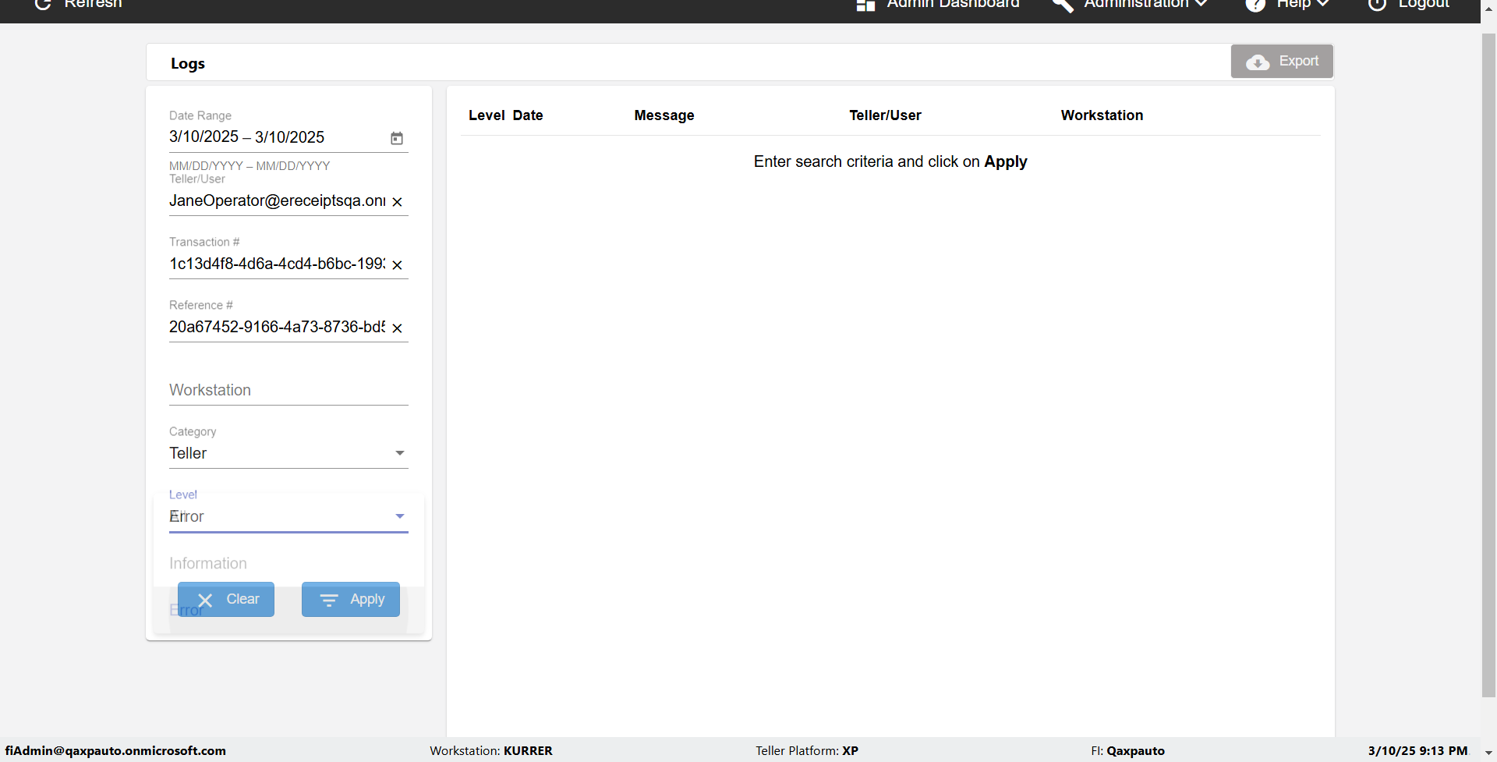The image size is (1497, 762).
Task: Click the Refresh icon in top bar
Action: (x=44, y=4)
